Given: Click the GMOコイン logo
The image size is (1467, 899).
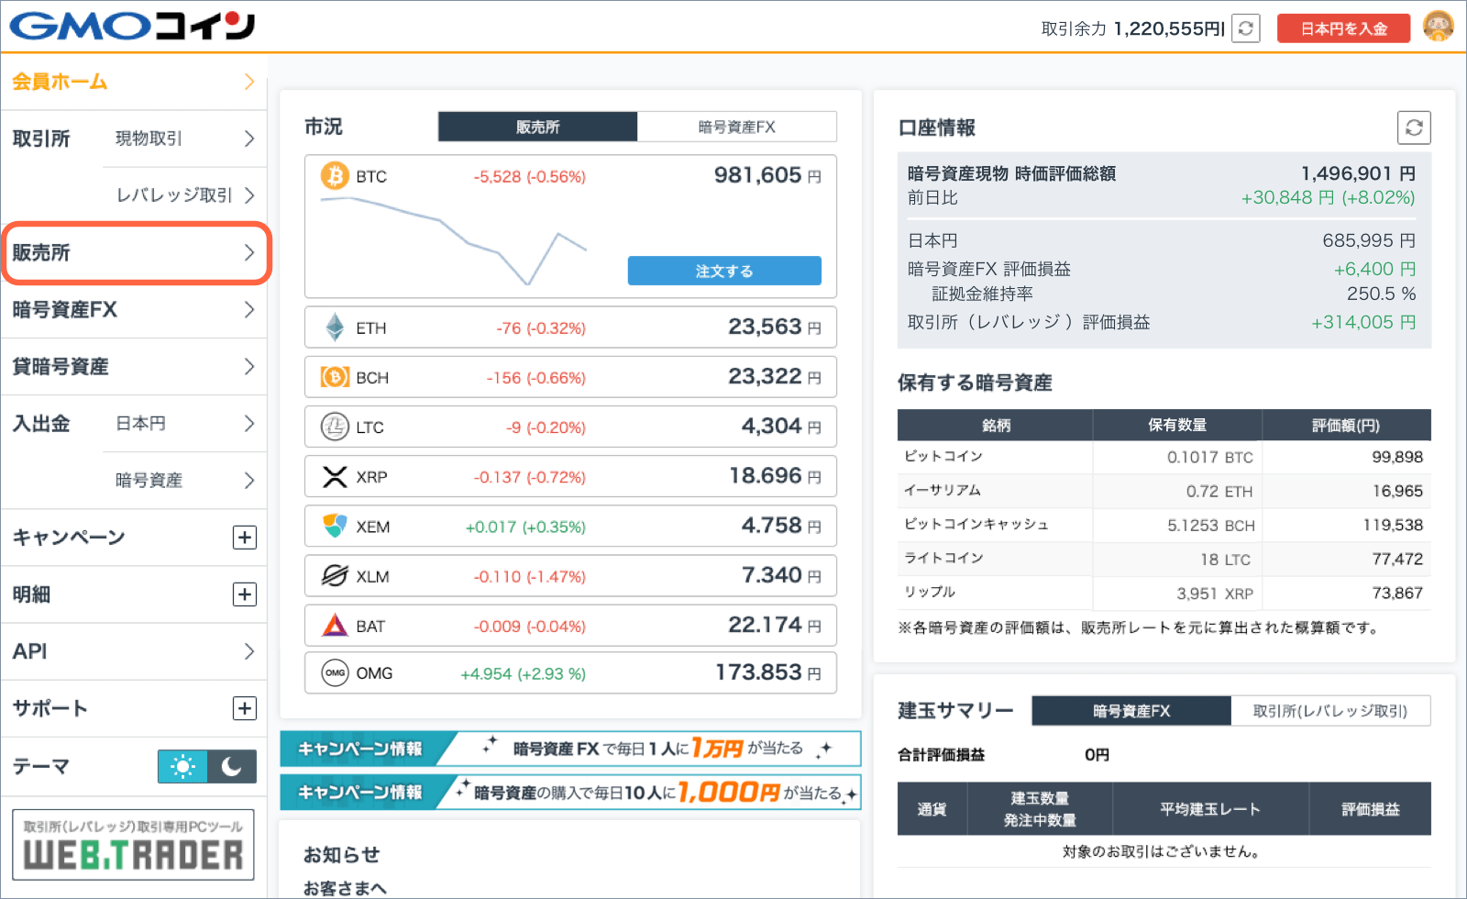Looking at the screenshot, I should 132,26.
